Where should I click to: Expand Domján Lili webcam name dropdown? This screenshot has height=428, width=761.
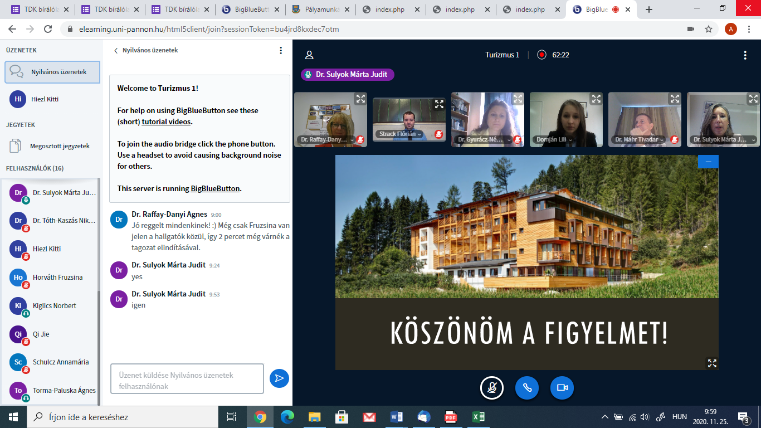[554, 139]
